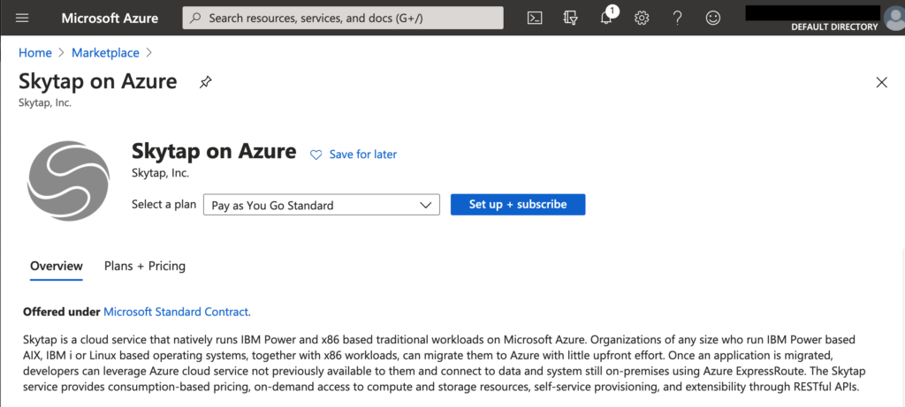
Task: Open the Select a plan dropdown
Action: 322,205
